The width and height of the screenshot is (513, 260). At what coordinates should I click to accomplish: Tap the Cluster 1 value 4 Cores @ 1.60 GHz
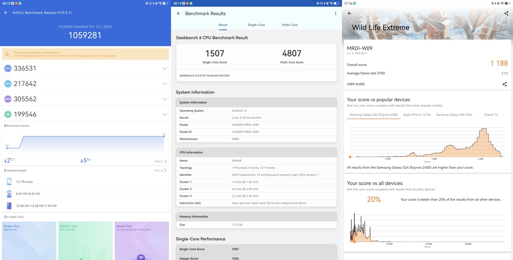(245, 182)
